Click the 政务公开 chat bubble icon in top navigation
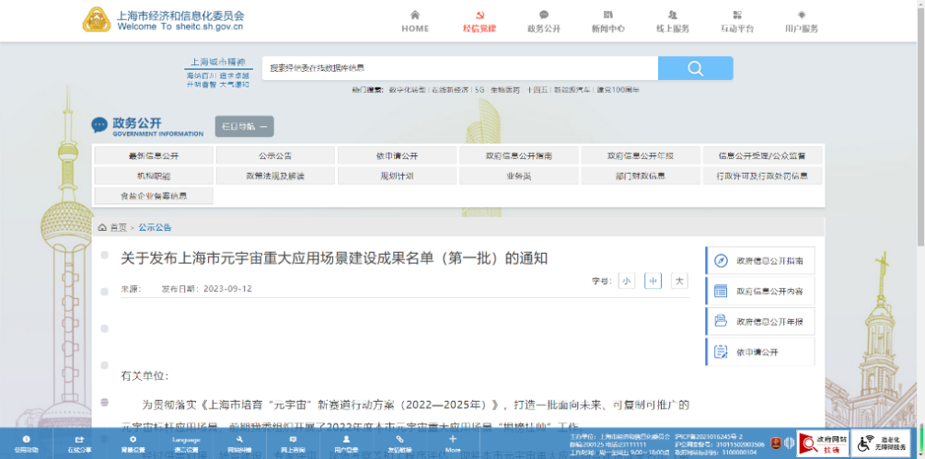The image size is (925, 459). tap(544, 16)
